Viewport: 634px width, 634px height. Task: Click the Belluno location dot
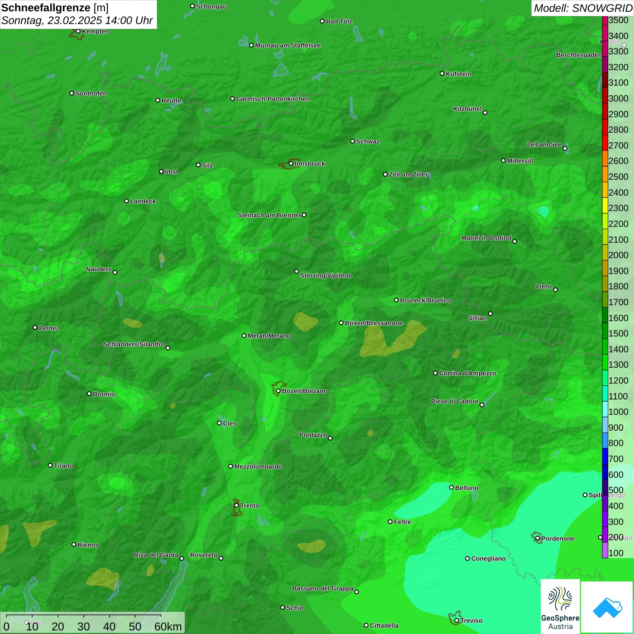point(451,487)
